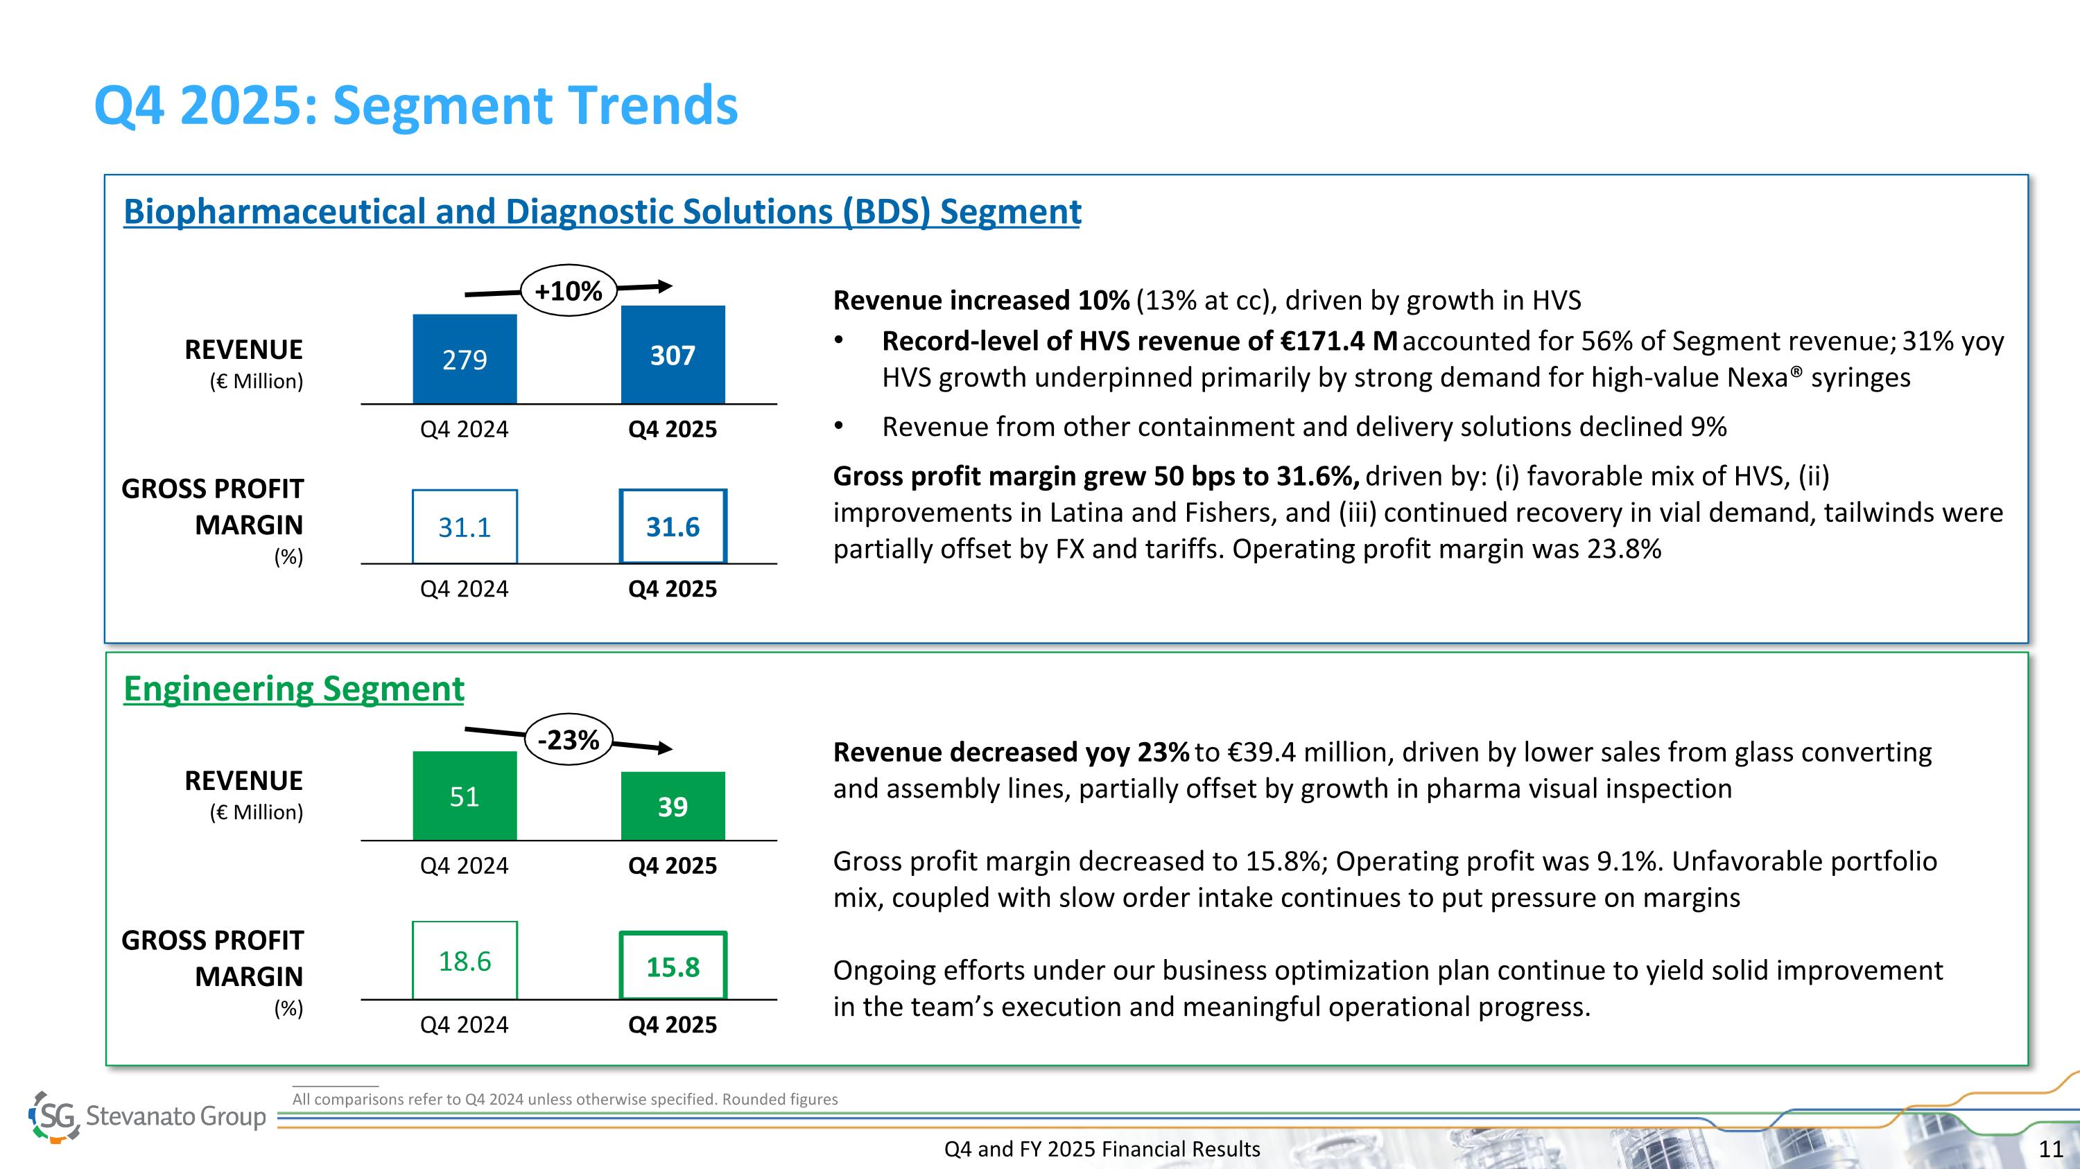Click the 31.6 gross margin box
The image size is (2080, 1169).
coord(673,527)
